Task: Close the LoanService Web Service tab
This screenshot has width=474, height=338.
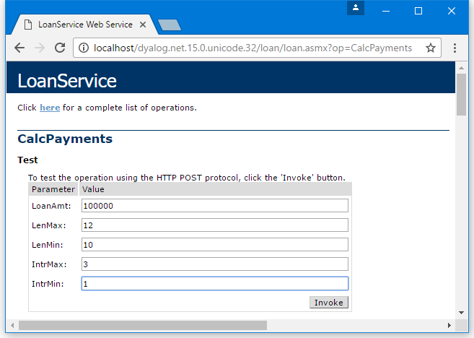Action: coord(143,25)
